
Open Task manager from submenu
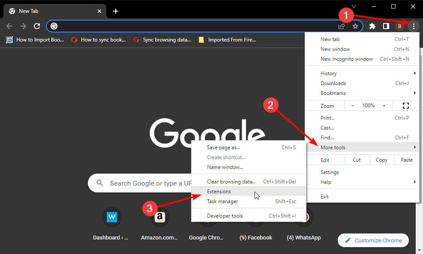coord(249,201)
